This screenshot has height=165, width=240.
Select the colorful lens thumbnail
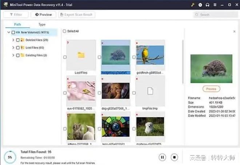pyautogui.click(x=116, y=126)
